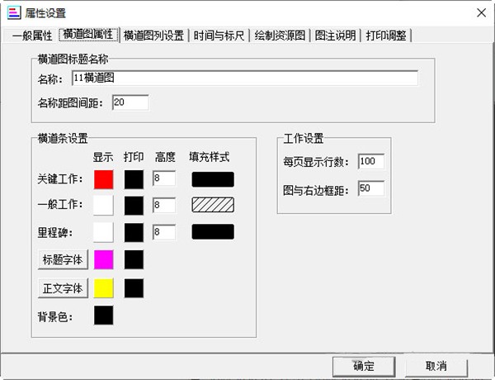Click the 正文字体 button
This screenshot has width=495, height=380.
coord(63,288)
